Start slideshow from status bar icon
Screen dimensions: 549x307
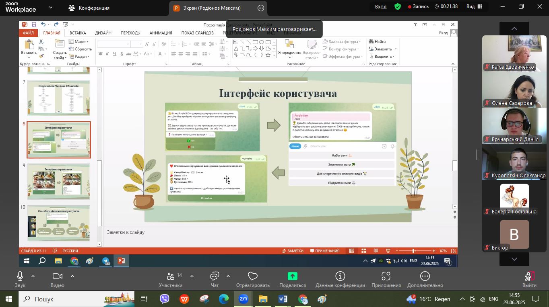click(x=388, y=251)
